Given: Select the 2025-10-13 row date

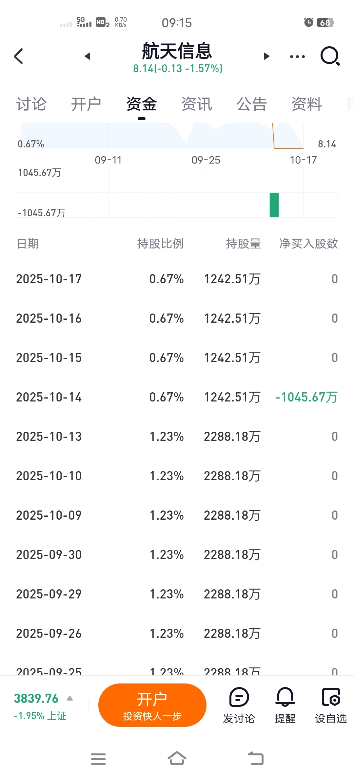Looking at the screenshot, I should click(49, 437).
